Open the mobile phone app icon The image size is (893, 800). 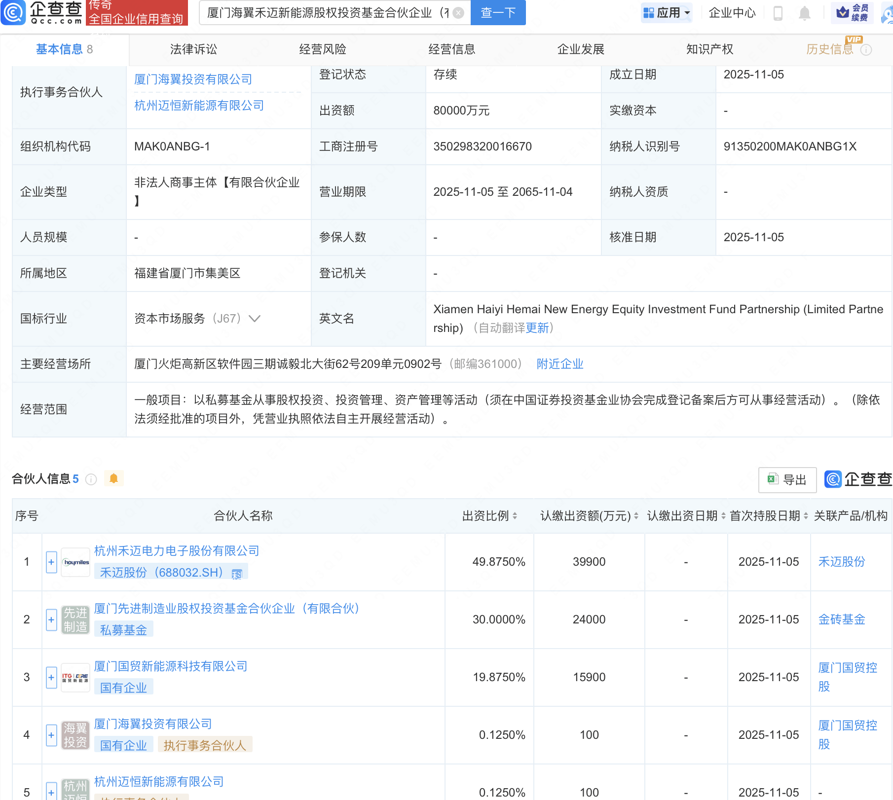click(778, 13)
